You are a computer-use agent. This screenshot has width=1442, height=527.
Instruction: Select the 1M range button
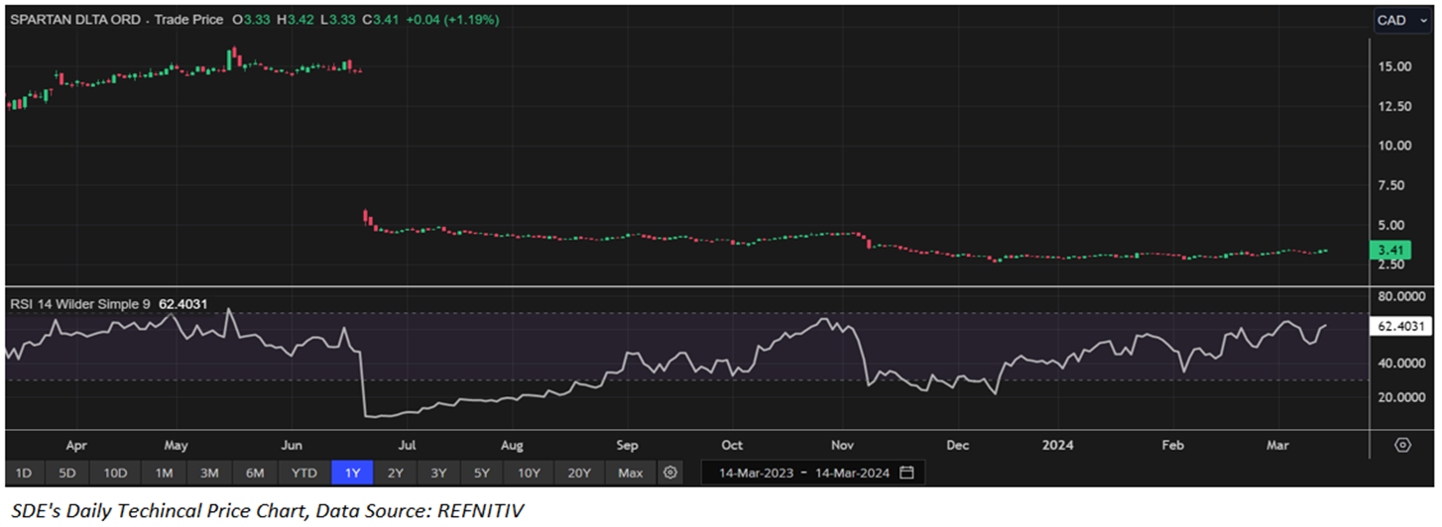coord(164,473)
